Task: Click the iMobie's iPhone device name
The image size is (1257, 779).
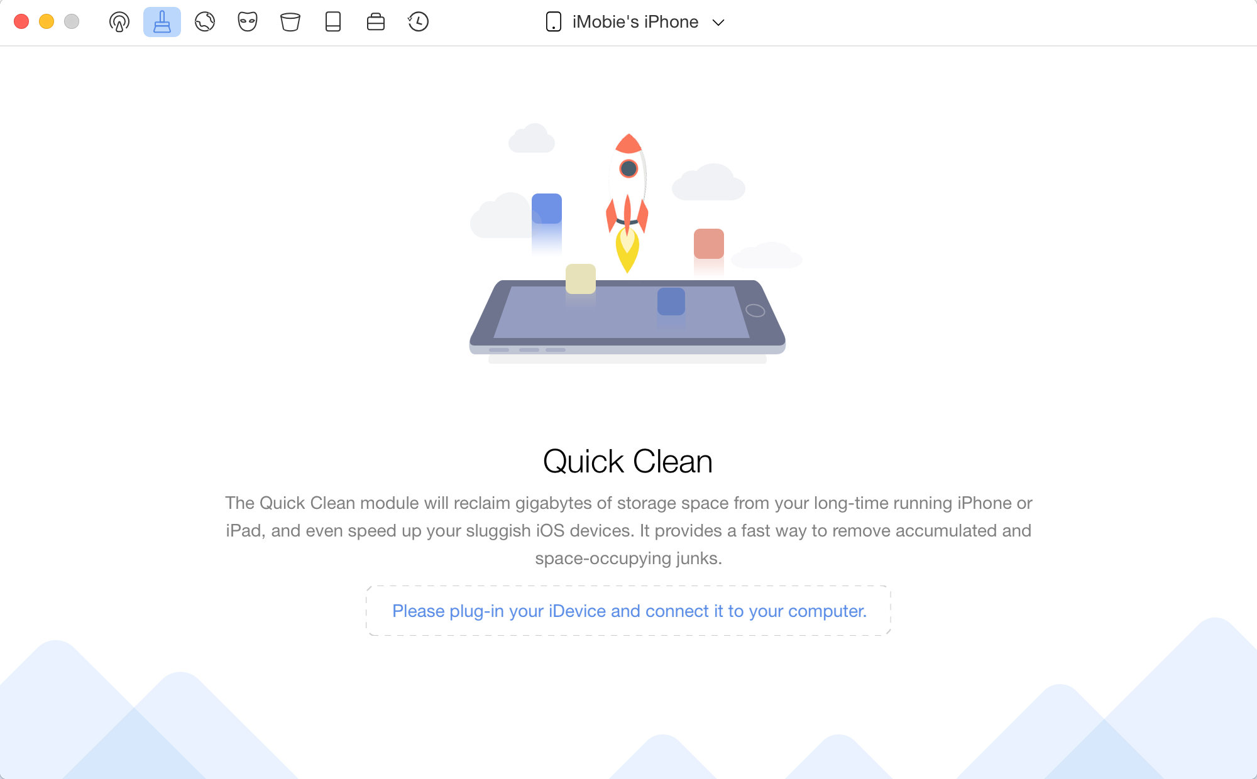Action: (635, 22)
